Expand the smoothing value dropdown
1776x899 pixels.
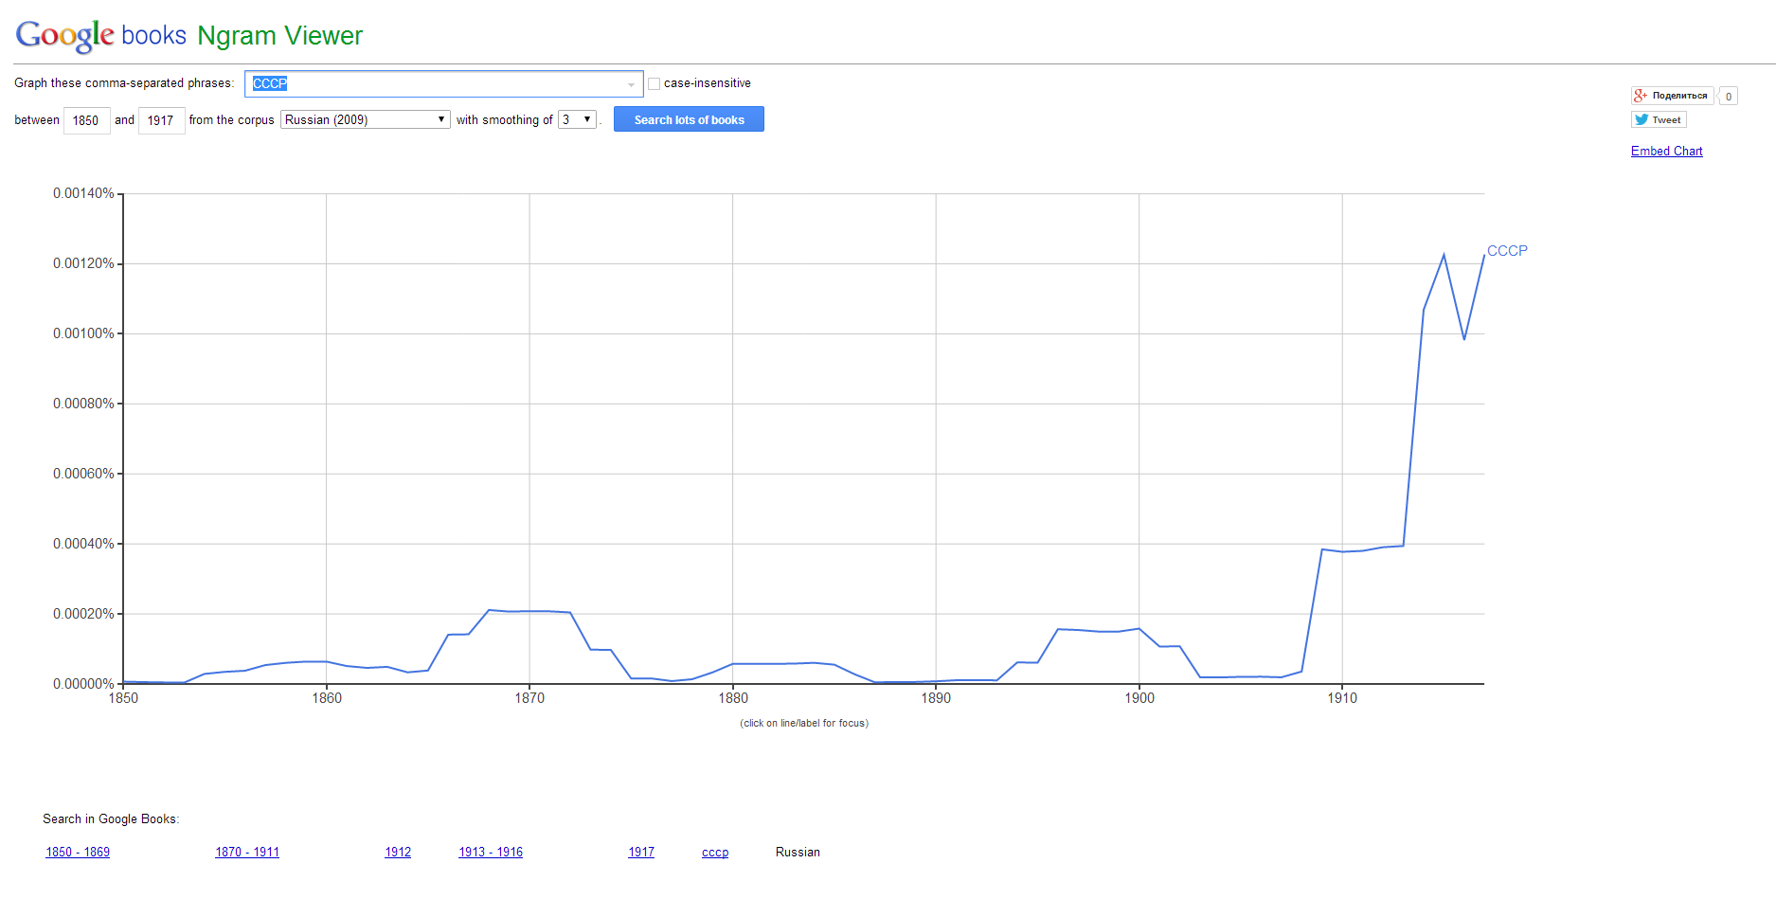click(x=577, y=119)
